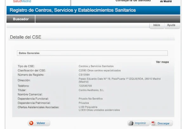Click the Detalle del CSE heading
Screen dimensions: 184x129
(26, 37)
